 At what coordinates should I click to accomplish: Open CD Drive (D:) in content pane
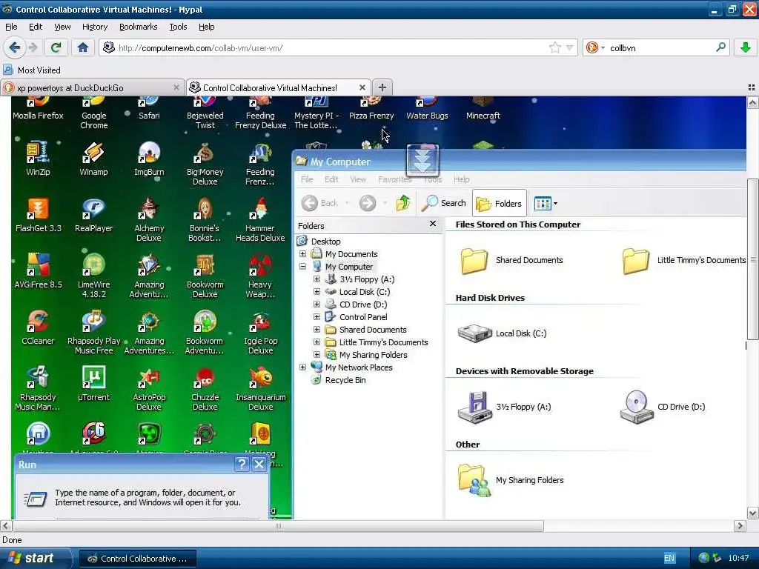(662, 407)
